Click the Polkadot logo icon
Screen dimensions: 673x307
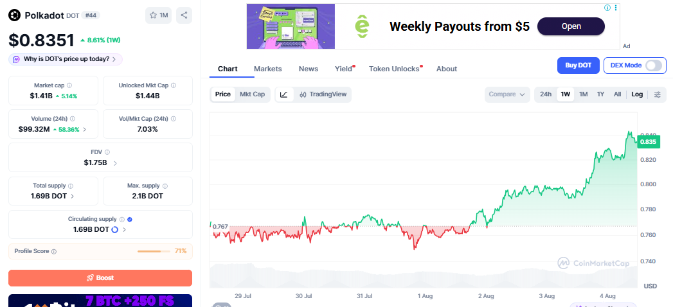[15, 15]
